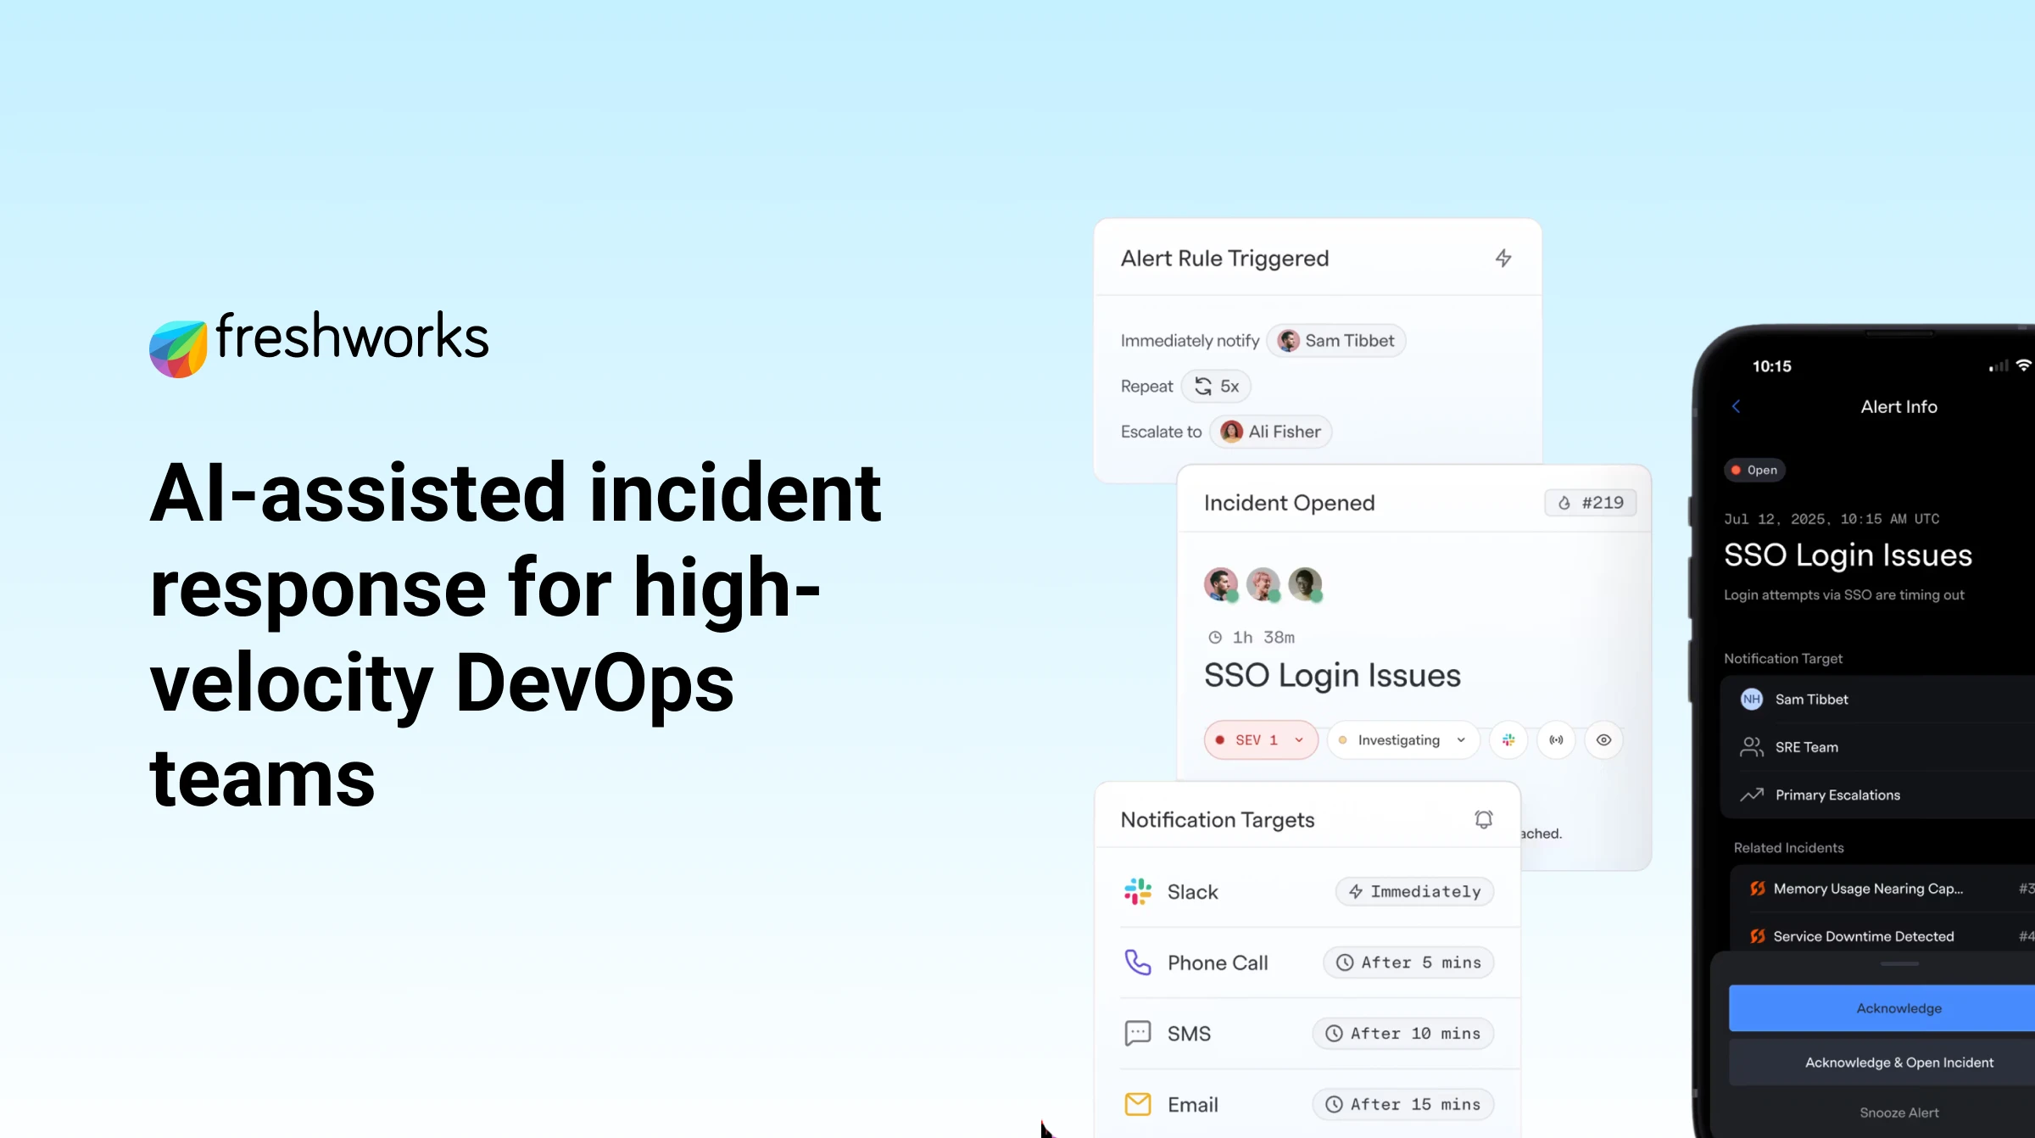This screenshot has width=2035, height=1138.
Task: Open the After 10 mins timing chip
Action: [x=1403, y=1034]
